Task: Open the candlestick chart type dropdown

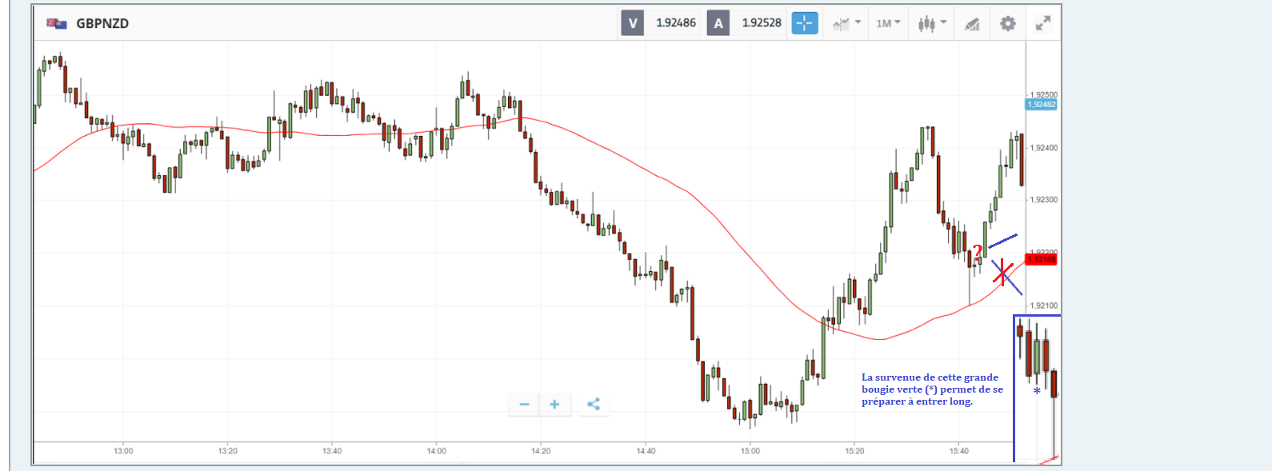Action: pos(932,23)
